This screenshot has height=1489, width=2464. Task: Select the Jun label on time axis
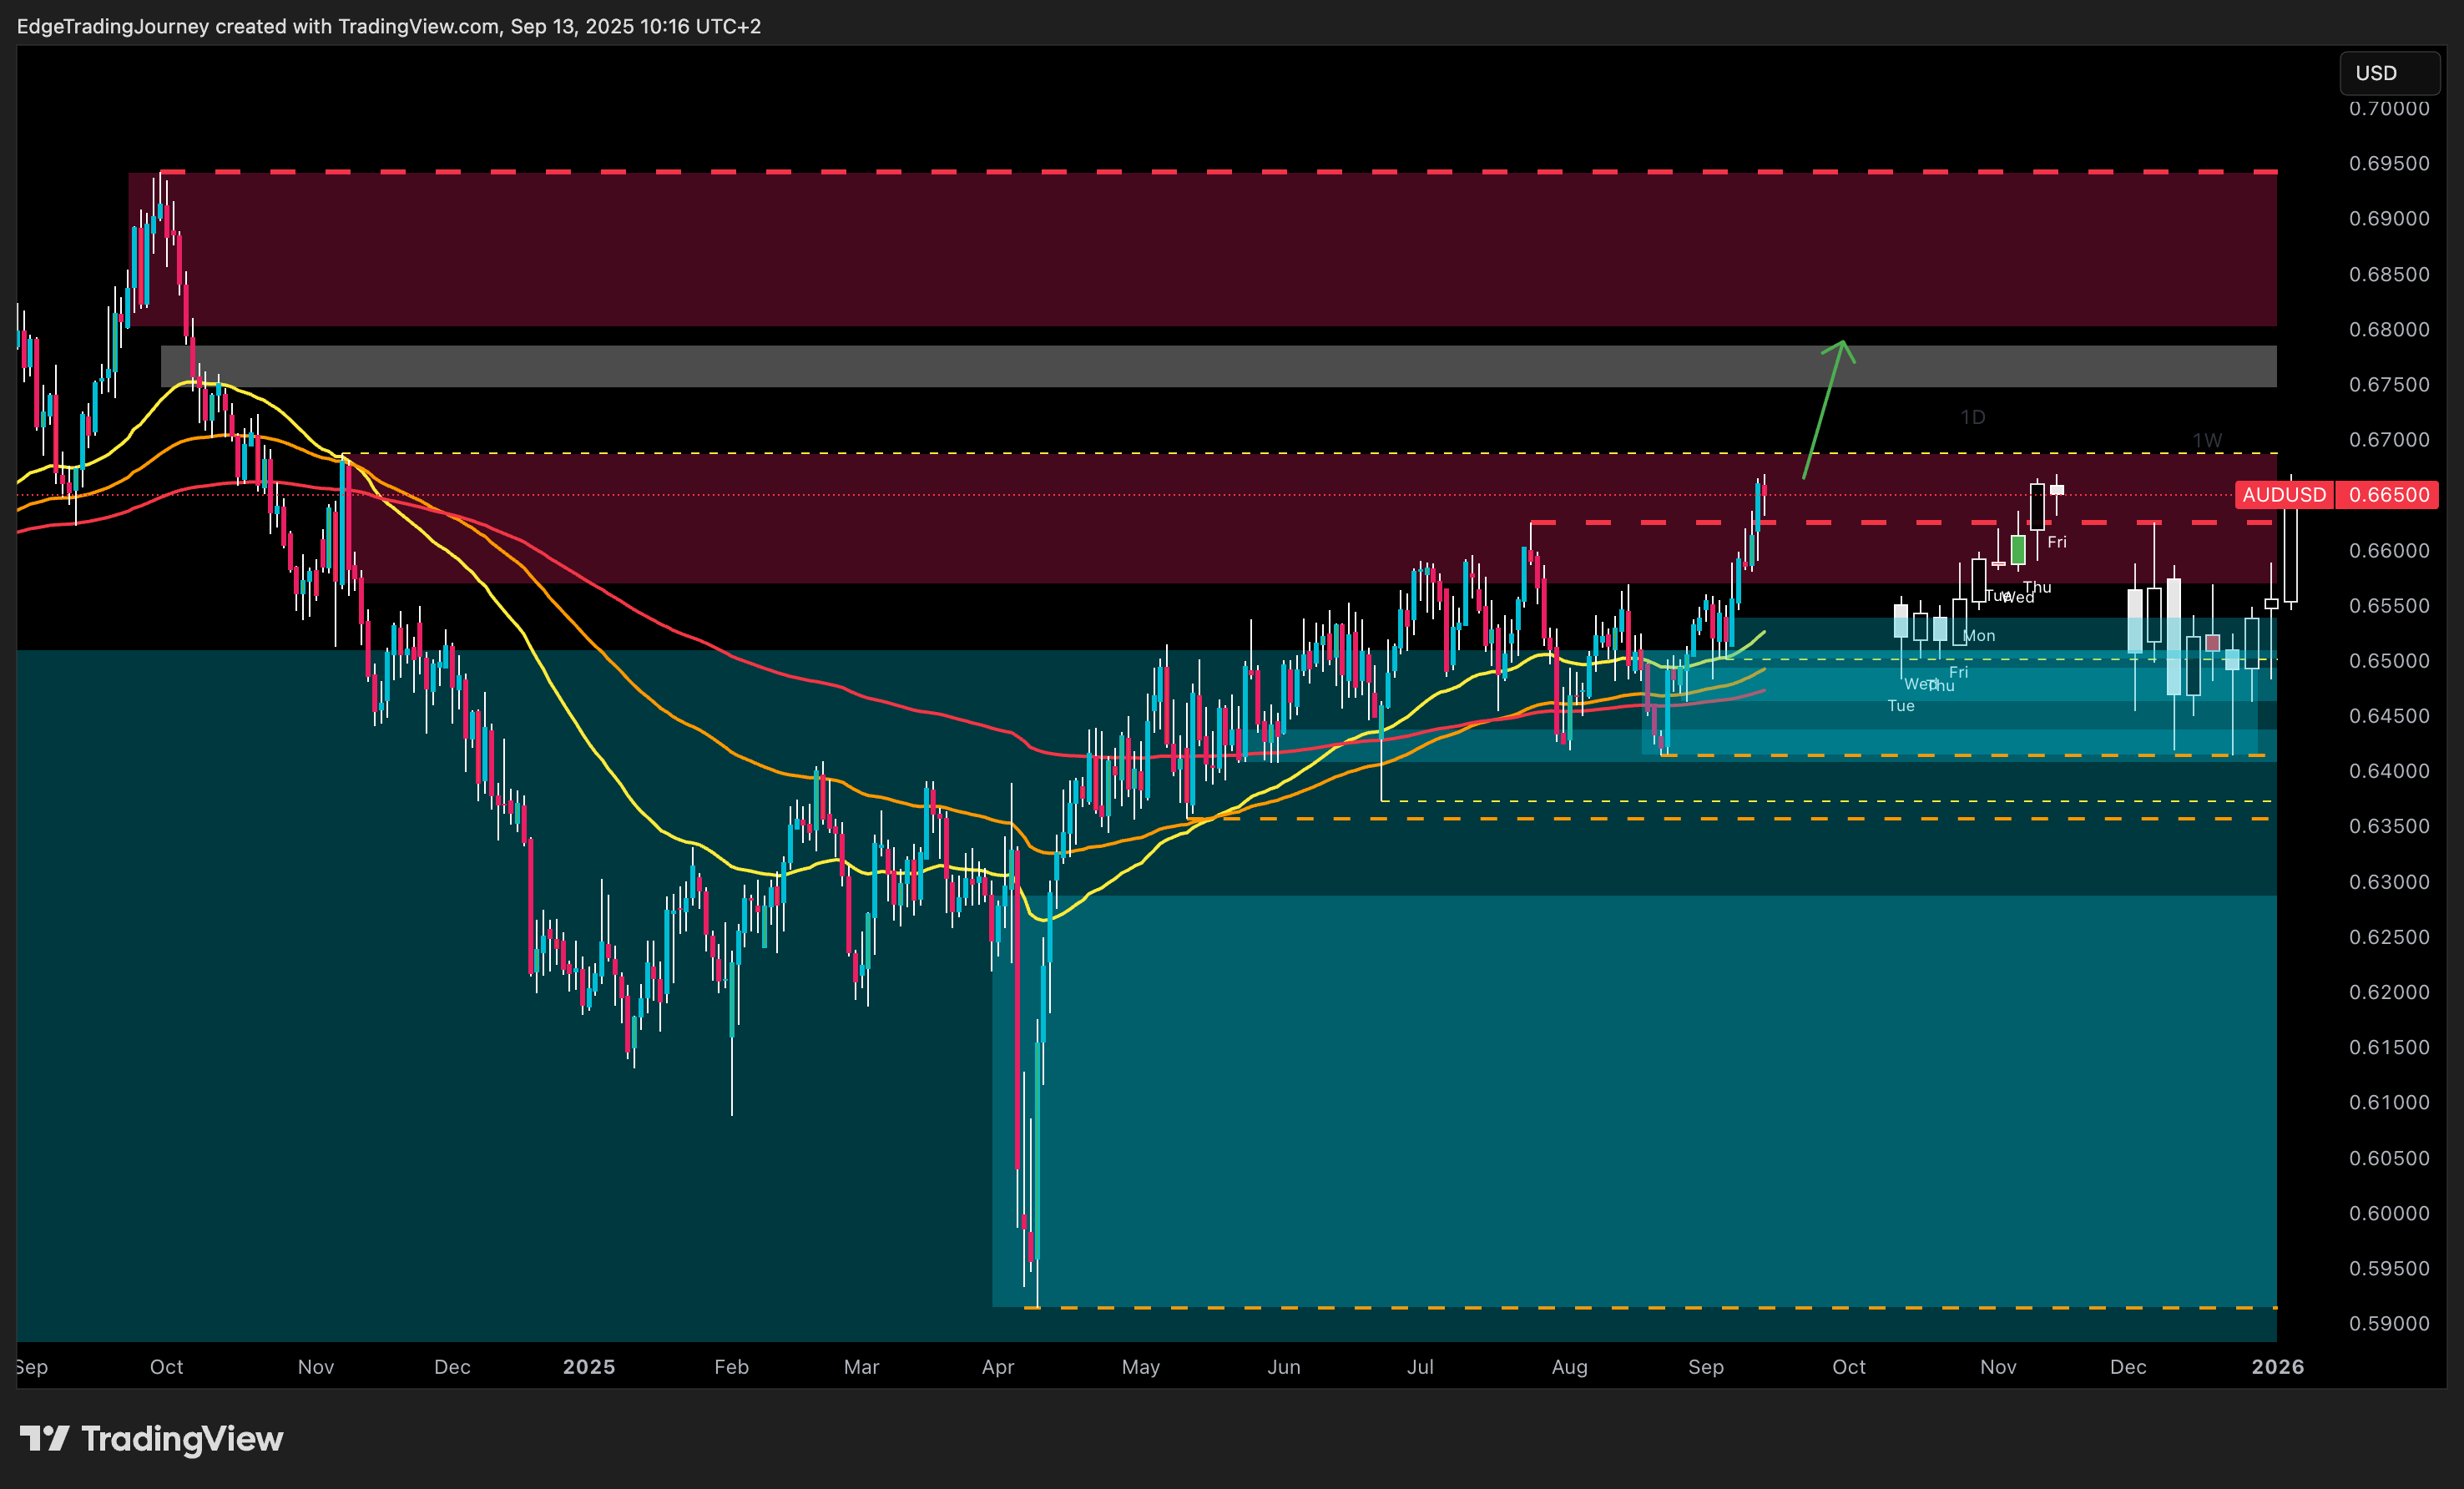click(1284, 1366)
